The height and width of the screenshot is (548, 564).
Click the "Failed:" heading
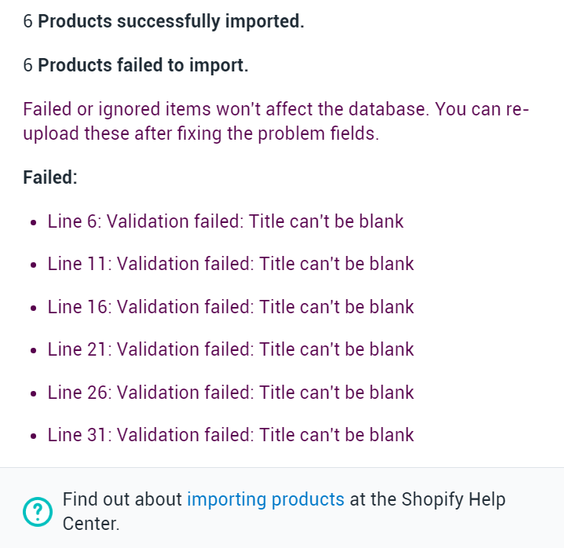(x=50, y=177)
